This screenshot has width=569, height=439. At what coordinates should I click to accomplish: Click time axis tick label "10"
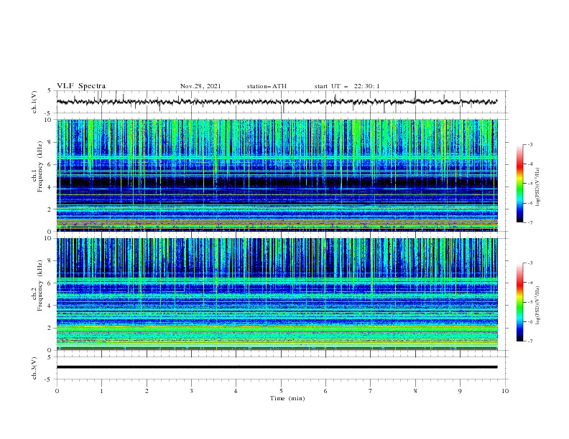pos(505,391)
